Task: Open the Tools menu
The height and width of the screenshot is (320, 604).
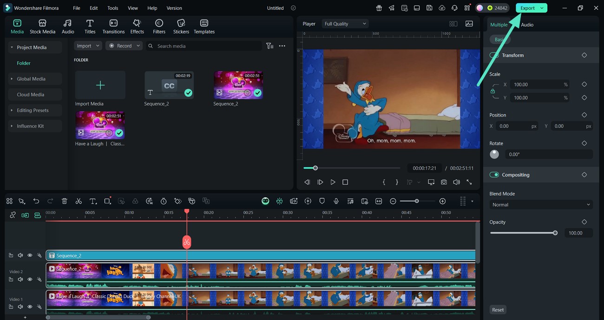Action: tap(113, 8)
